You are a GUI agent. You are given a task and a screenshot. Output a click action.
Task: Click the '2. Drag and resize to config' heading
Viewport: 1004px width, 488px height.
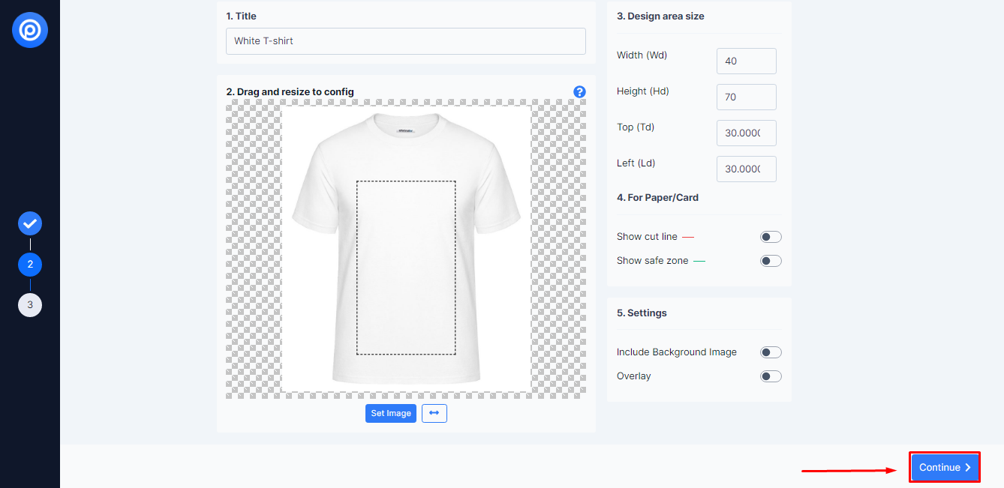tap(290, 91)
